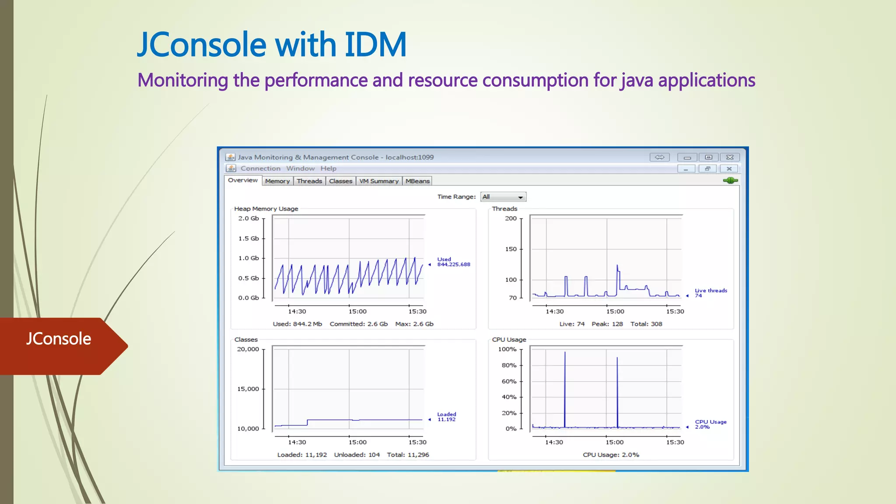This screenshot has height=504, width=896.
Task: Select the MBeans tab
Action: click(417, 181)
